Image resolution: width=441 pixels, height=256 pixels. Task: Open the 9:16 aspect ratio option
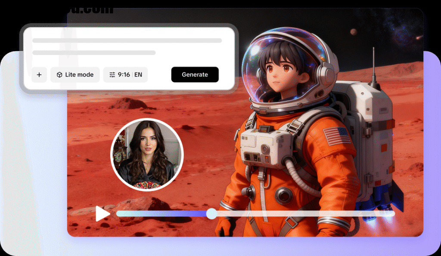[x=124, y=75]
